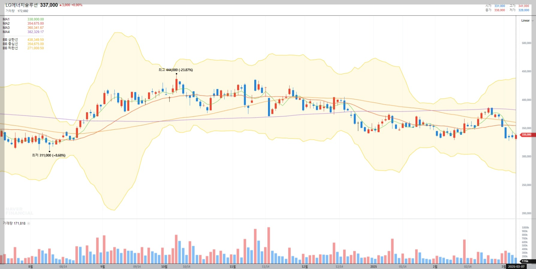Click the 1000k volume axis label
The height and width of the screenshot is (269, 536).
[525, 228]
